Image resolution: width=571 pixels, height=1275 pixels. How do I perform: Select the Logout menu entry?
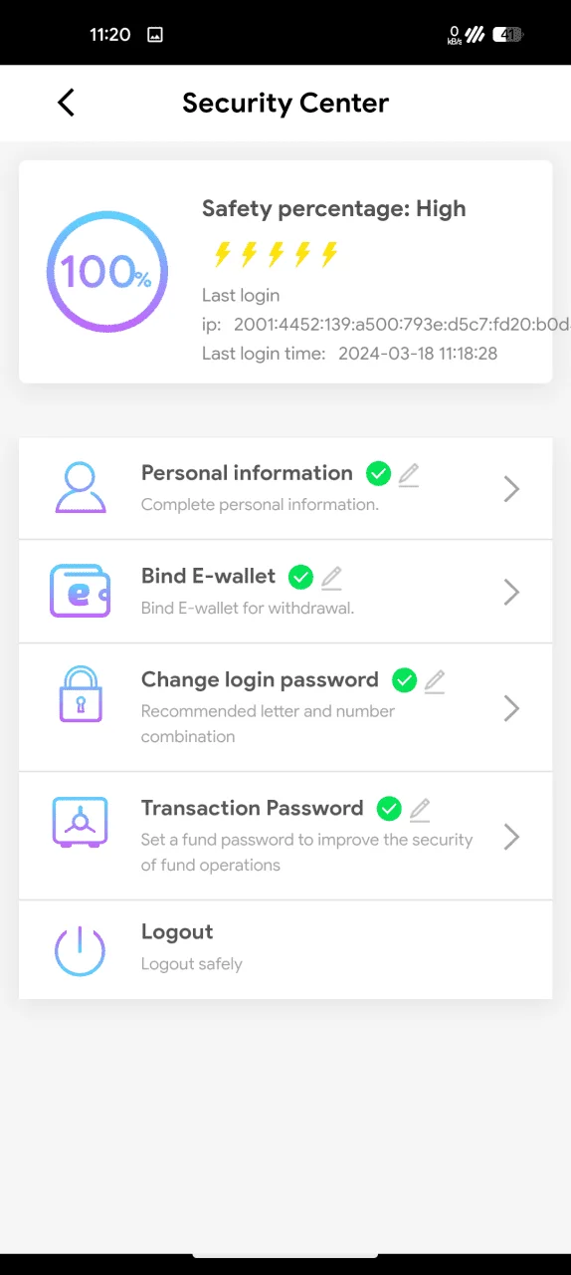tap(285, 949)
